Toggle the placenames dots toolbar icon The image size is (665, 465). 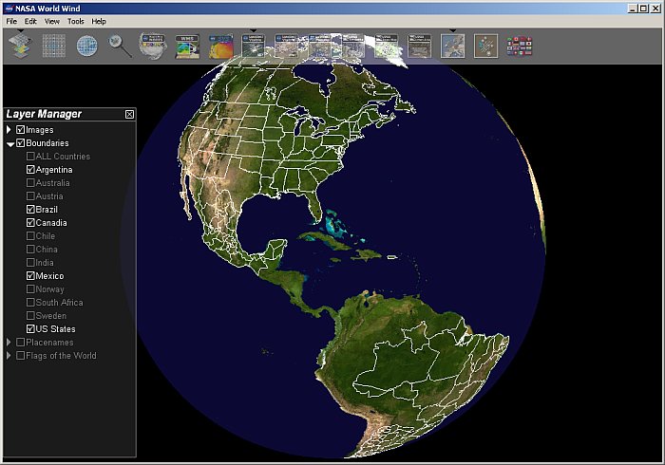485,46
